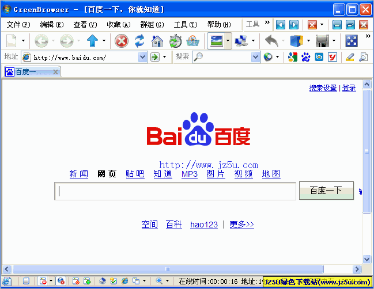Click the previous tab blue arrow icon
The image size is (374, 289).
(281, 25)
